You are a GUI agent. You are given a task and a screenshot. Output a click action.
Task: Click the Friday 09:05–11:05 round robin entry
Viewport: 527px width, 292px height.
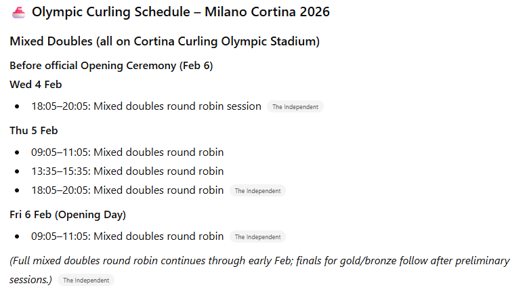[127, 236]
